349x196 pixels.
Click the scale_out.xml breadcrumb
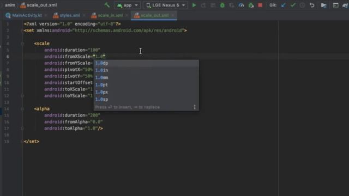(39, 5)
